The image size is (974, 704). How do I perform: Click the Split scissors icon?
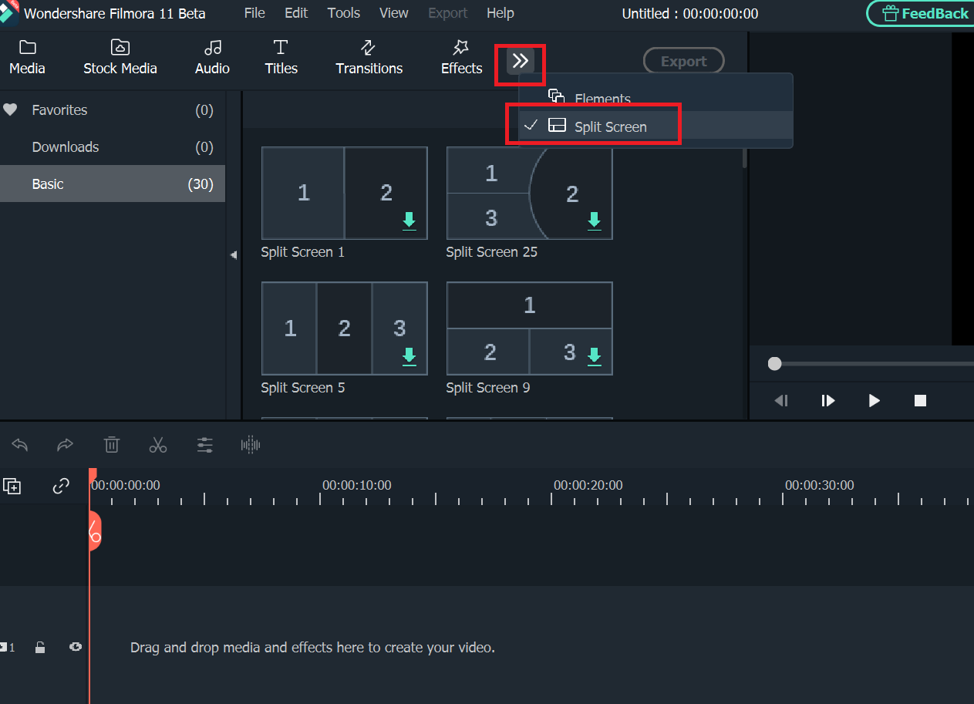click(158, 445)
